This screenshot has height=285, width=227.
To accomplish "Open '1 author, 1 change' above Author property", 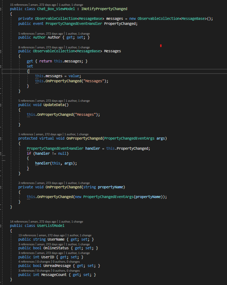I will point(78,34).
